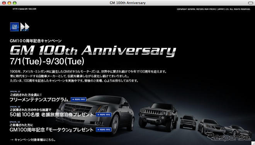
Task: Click the 7/1(Tue)-9/30(Tue) date text
Action: (47, 62)
